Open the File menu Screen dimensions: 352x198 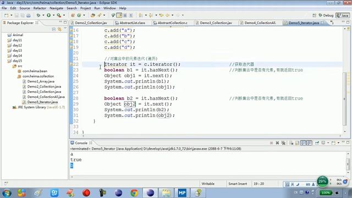(4, 8)
